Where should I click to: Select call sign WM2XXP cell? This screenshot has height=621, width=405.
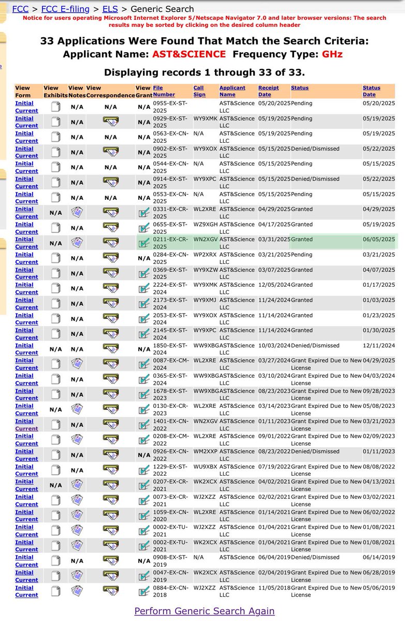coord(205,451)
